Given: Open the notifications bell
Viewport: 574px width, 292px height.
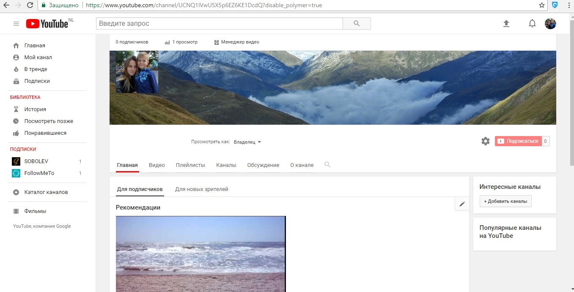Looking at the screenshot, I should coord(533,24).
